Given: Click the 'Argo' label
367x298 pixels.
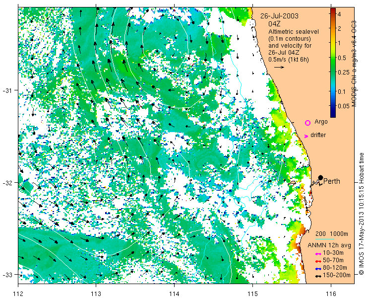Looking at the screenshot, I should (x=321, y=122).
